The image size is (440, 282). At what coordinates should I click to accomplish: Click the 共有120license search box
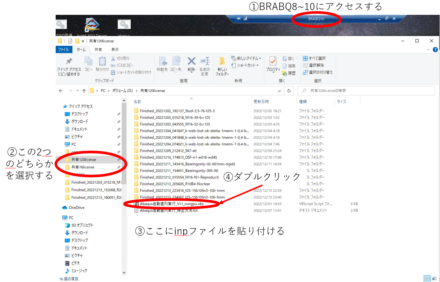click(366, 91)
